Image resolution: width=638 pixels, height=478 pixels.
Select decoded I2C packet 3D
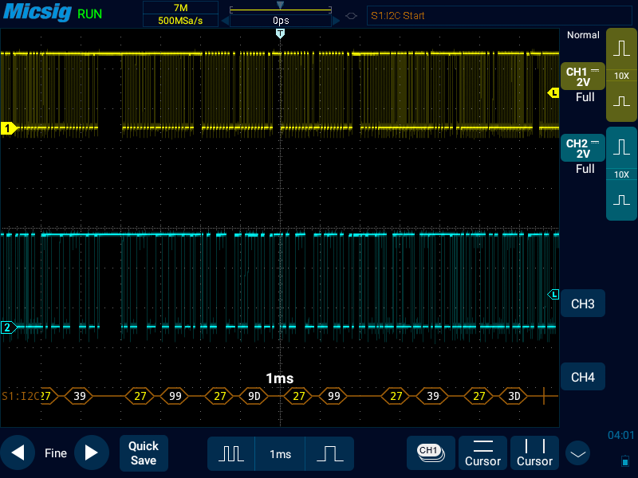514,396
